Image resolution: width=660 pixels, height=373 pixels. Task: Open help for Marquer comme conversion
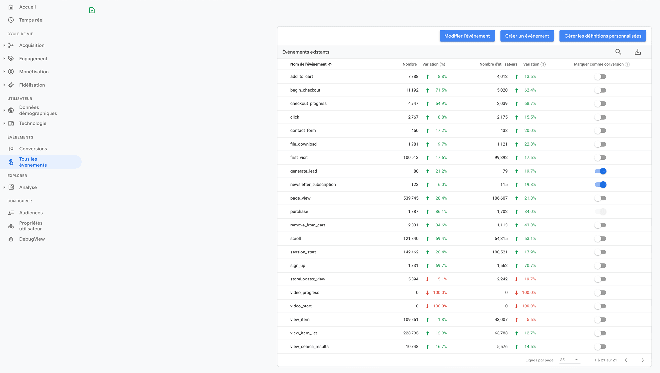pyautogui.click(x=627, y=64)
